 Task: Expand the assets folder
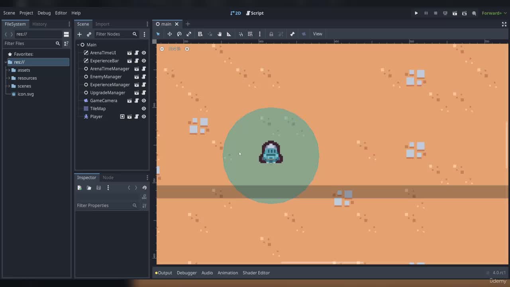(x=9, y=70)
